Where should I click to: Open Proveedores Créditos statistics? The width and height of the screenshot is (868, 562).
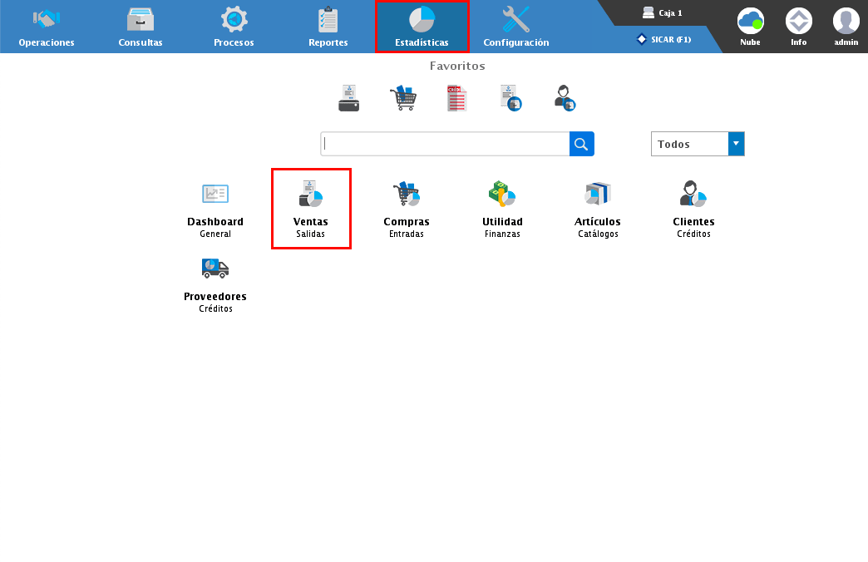click(x=215, y=283)
